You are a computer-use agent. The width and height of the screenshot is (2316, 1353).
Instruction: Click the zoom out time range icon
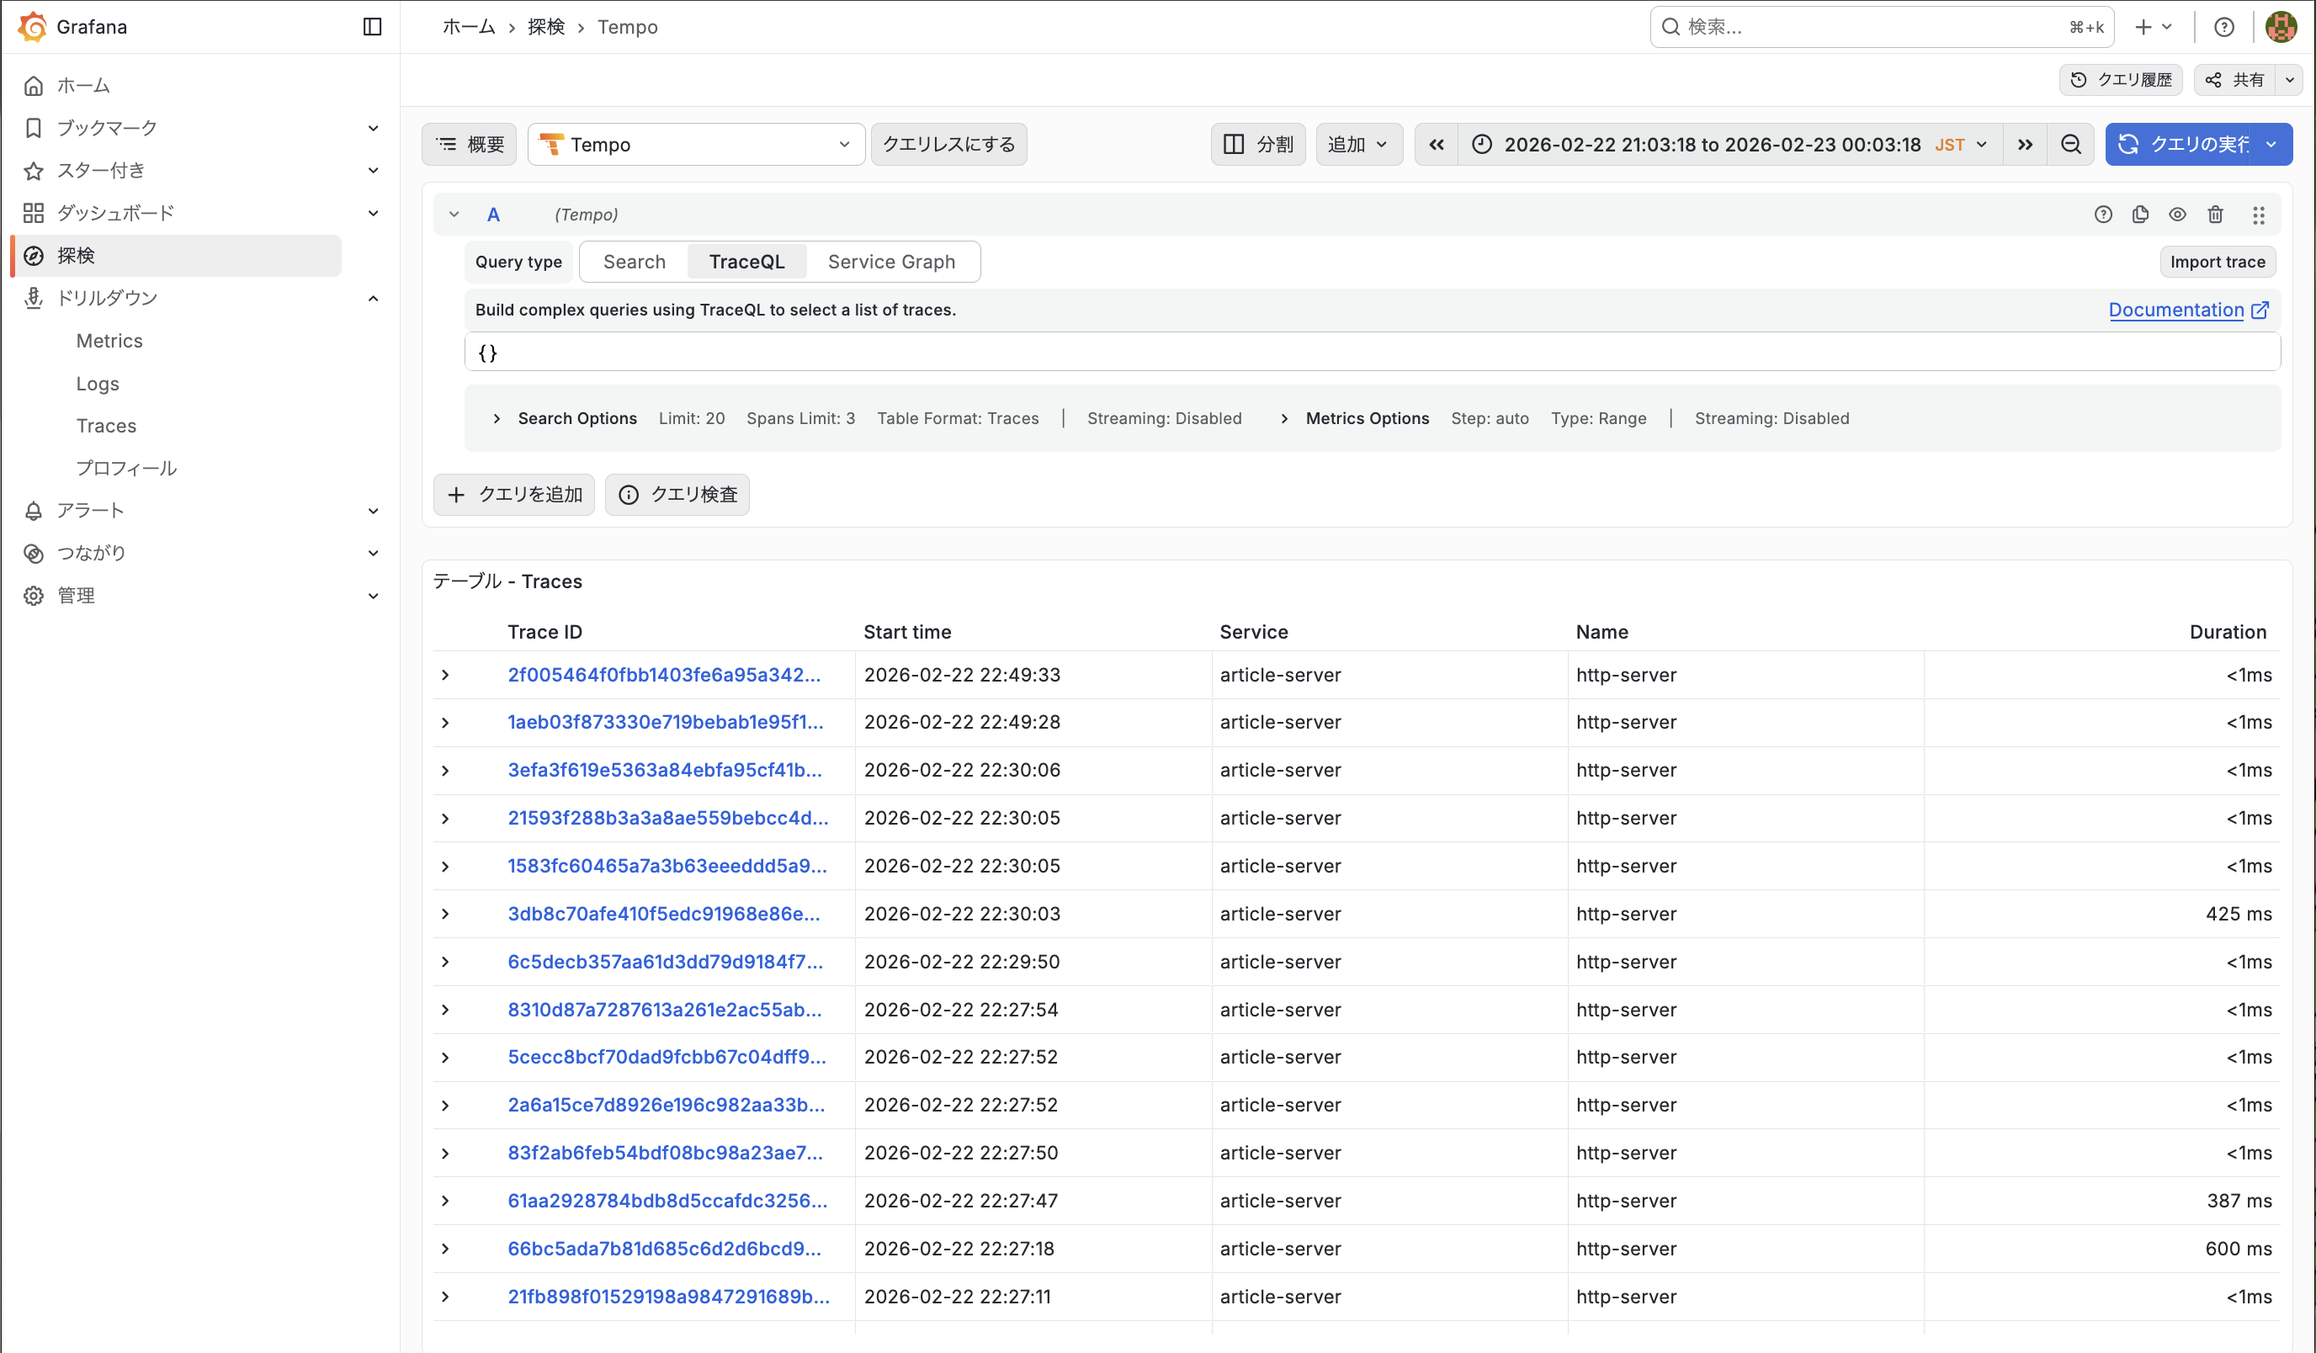click(x=2070, y=145)
